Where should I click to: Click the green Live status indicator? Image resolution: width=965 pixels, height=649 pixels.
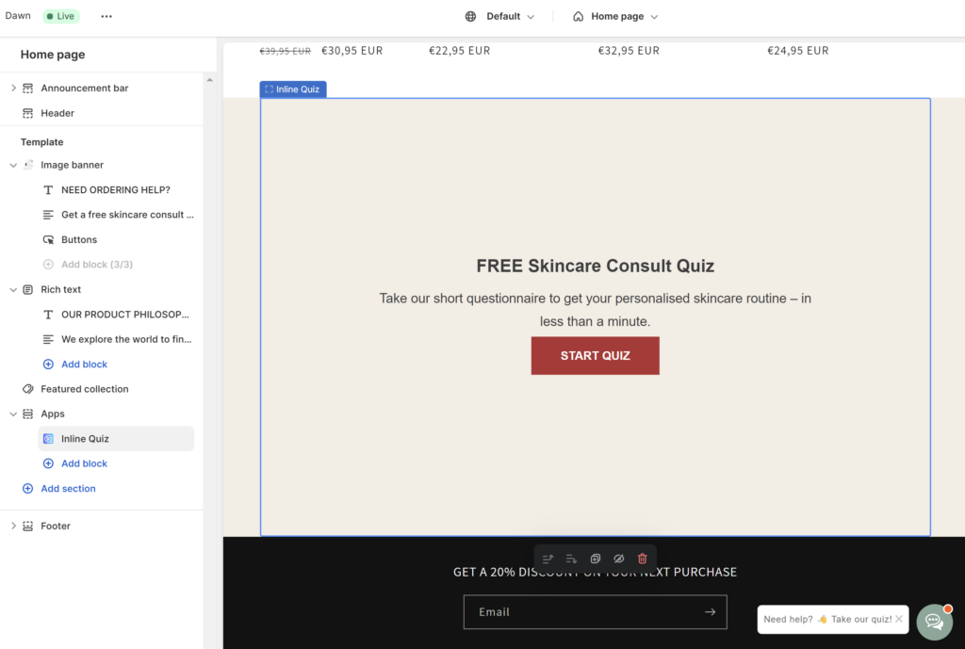click(x=60, y=16)
